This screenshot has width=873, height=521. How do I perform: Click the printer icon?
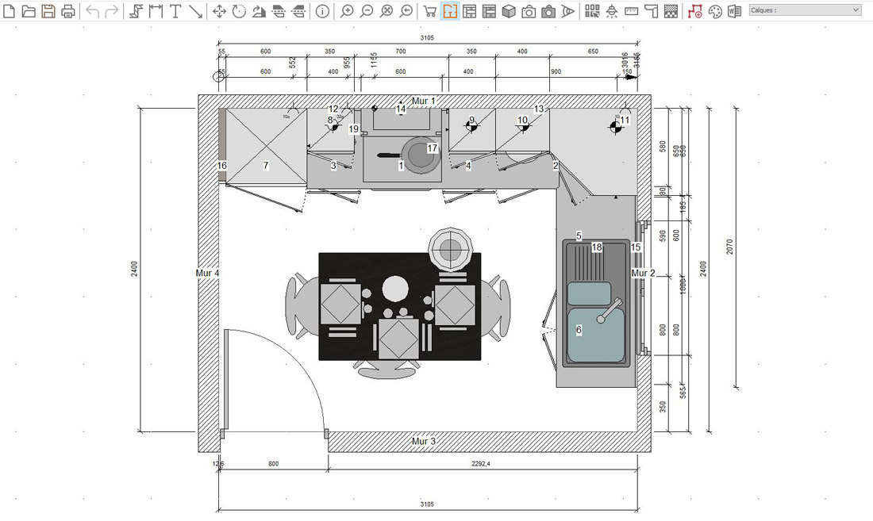click(x=68, y=11)
